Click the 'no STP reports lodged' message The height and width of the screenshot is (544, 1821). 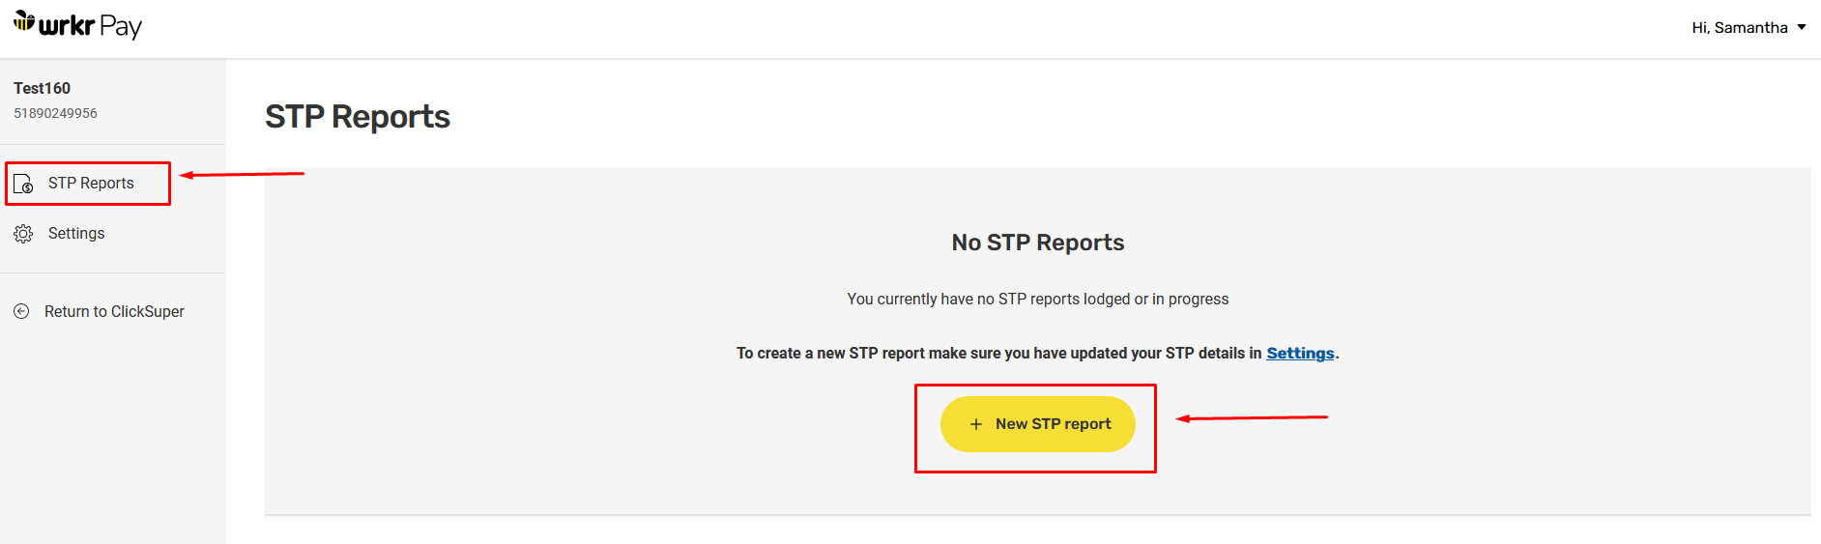[x=1038, y=300]
